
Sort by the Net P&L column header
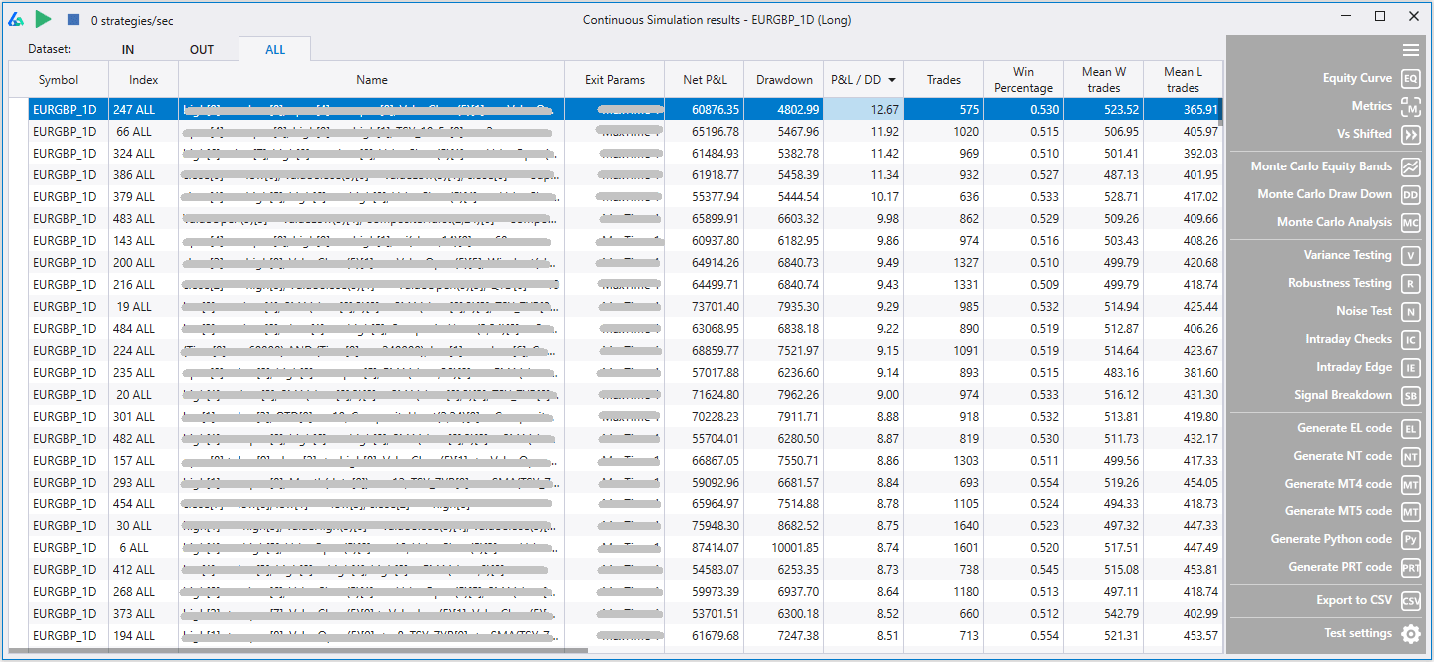click(x=705, y=80)
